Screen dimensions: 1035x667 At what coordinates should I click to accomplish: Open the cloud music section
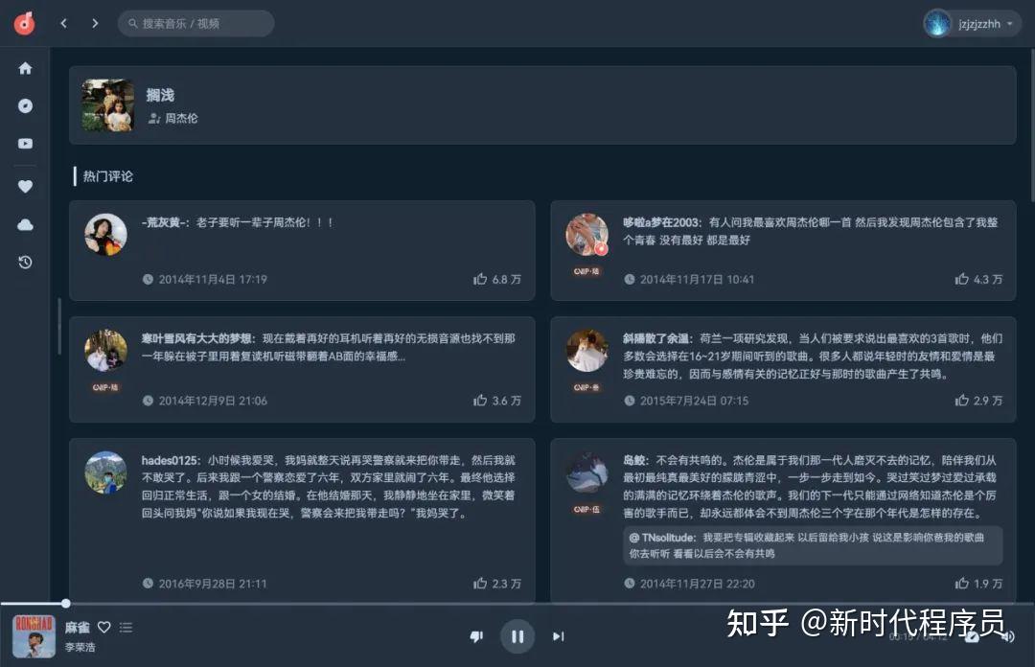point(25,224)
